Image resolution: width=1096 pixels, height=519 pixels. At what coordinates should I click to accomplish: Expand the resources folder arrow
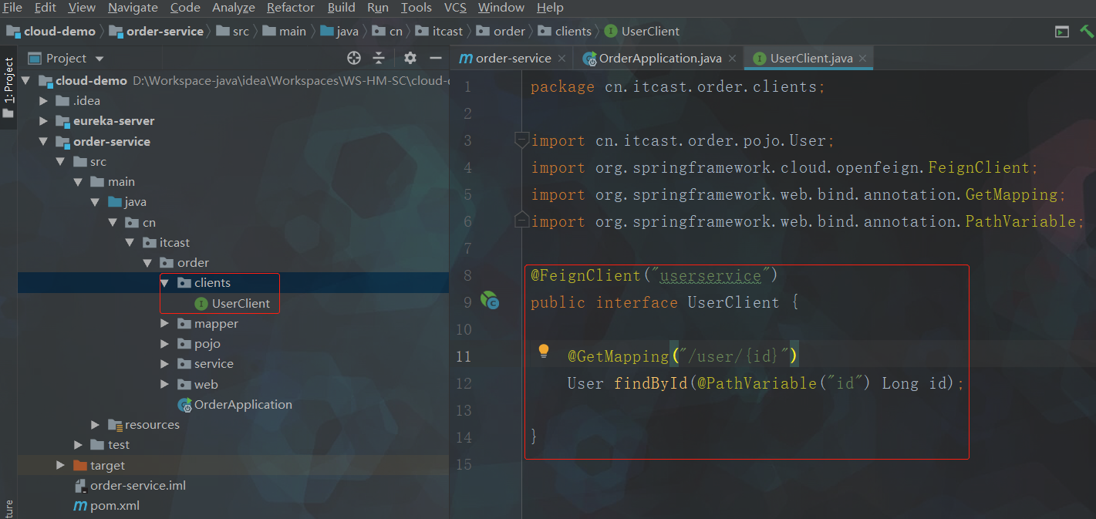(x=95, y=425)
